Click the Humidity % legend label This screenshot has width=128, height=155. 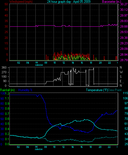pos(25,90)
